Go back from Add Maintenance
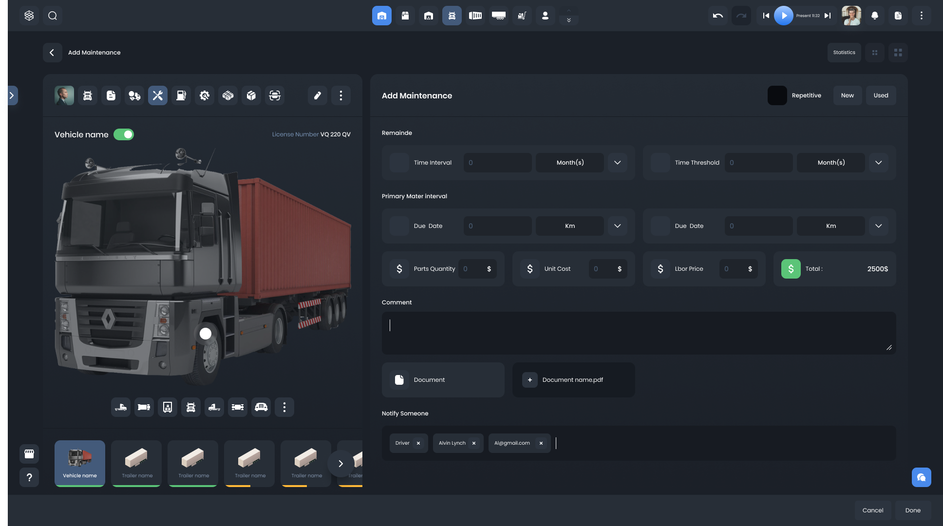The width and height of the screenshot is (943, 526). click(x=53, y=53)
